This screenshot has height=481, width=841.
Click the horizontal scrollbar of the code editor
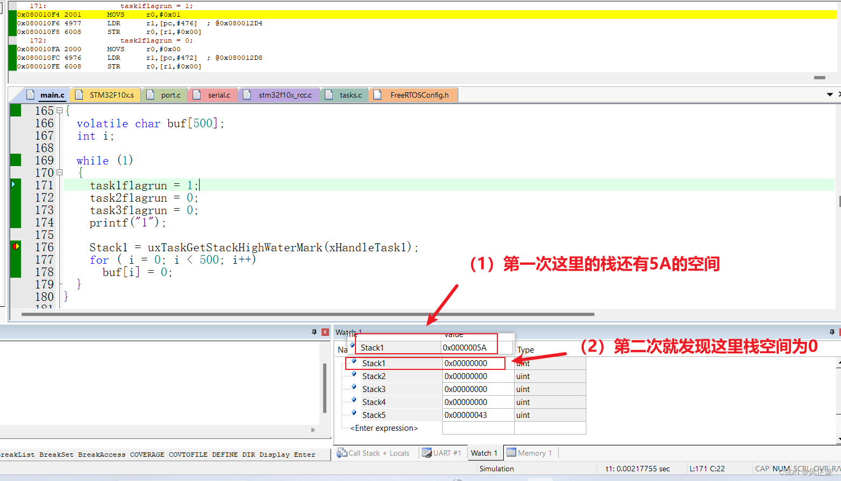(x=307, y=314)
